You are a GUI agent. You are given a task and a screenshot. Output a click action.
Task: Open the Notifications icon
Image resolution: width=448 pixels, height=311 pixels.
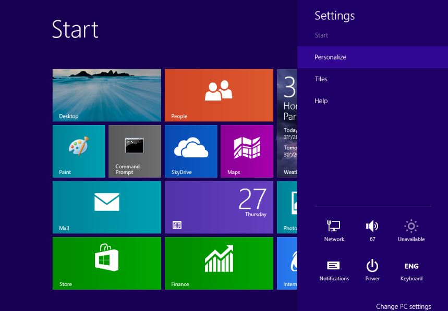334,269
